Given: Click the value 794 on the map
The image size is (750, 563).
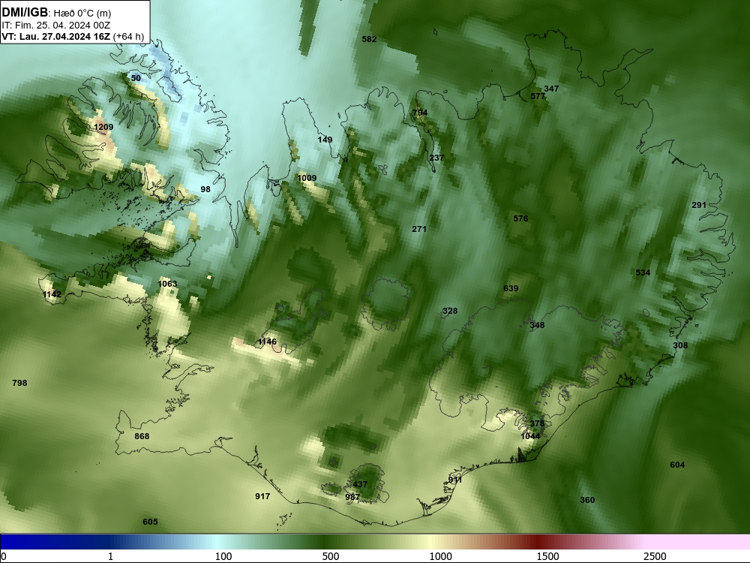Looking at the screenshot, I should point(420,113).
